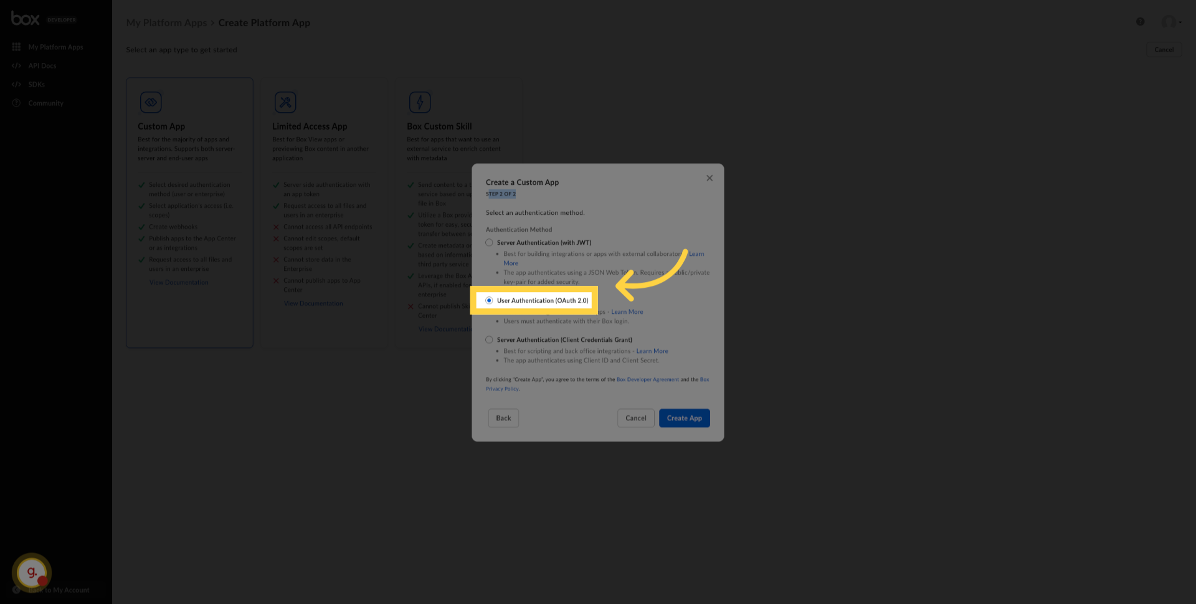Click the Back to My Account arrow icon

pyautogui.click(x=16, y=590)
